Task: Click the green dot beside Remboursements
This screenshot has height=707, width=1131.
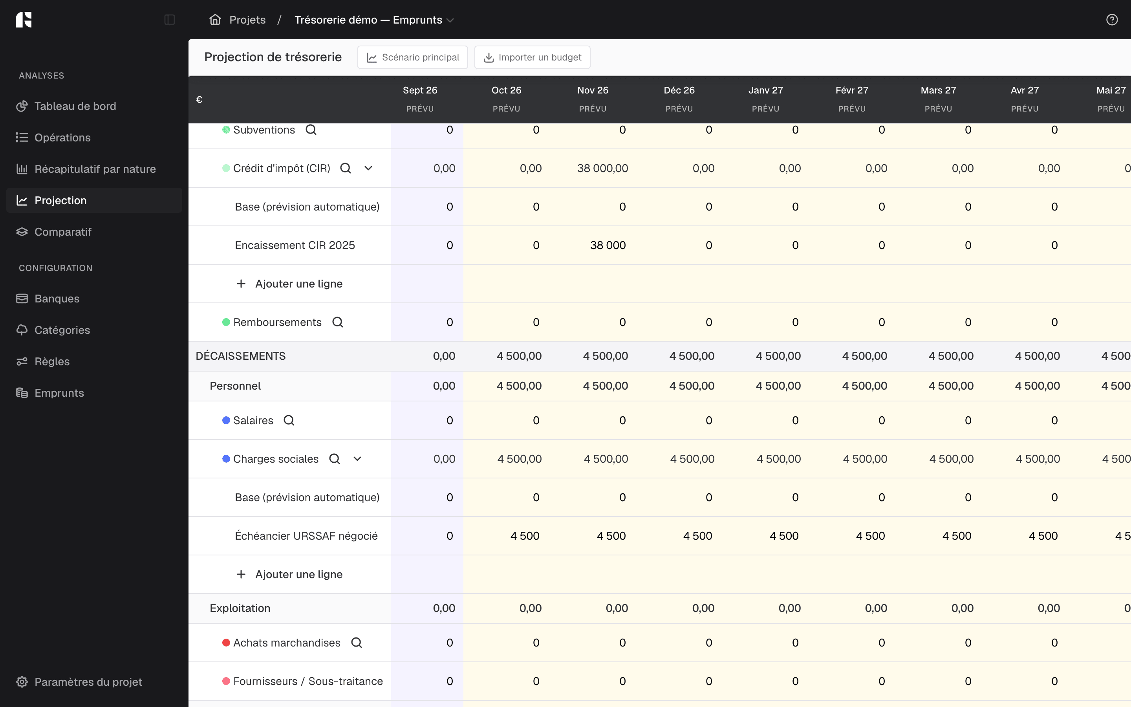Action: [226, 322]
